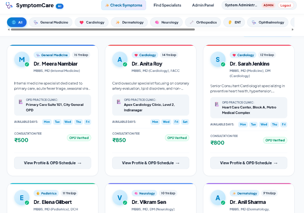Click clinic building icon in Meera Nambiar's card

pyautogui.click(x=21, y=102)
